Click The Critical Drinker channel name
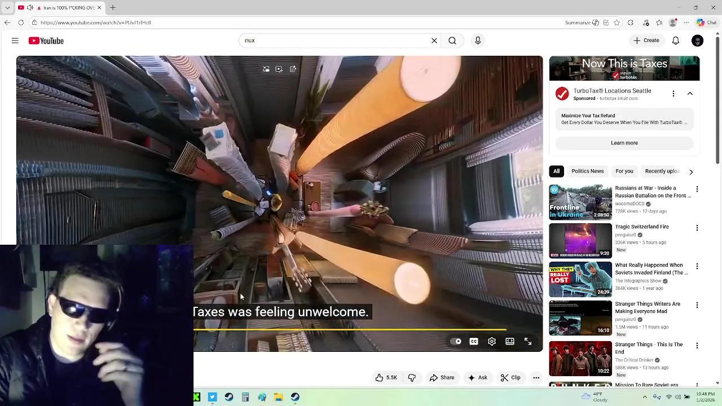Image resolution: width=722 pixels, height=406 pixels. pyautogui.click(x=634, y=360)
